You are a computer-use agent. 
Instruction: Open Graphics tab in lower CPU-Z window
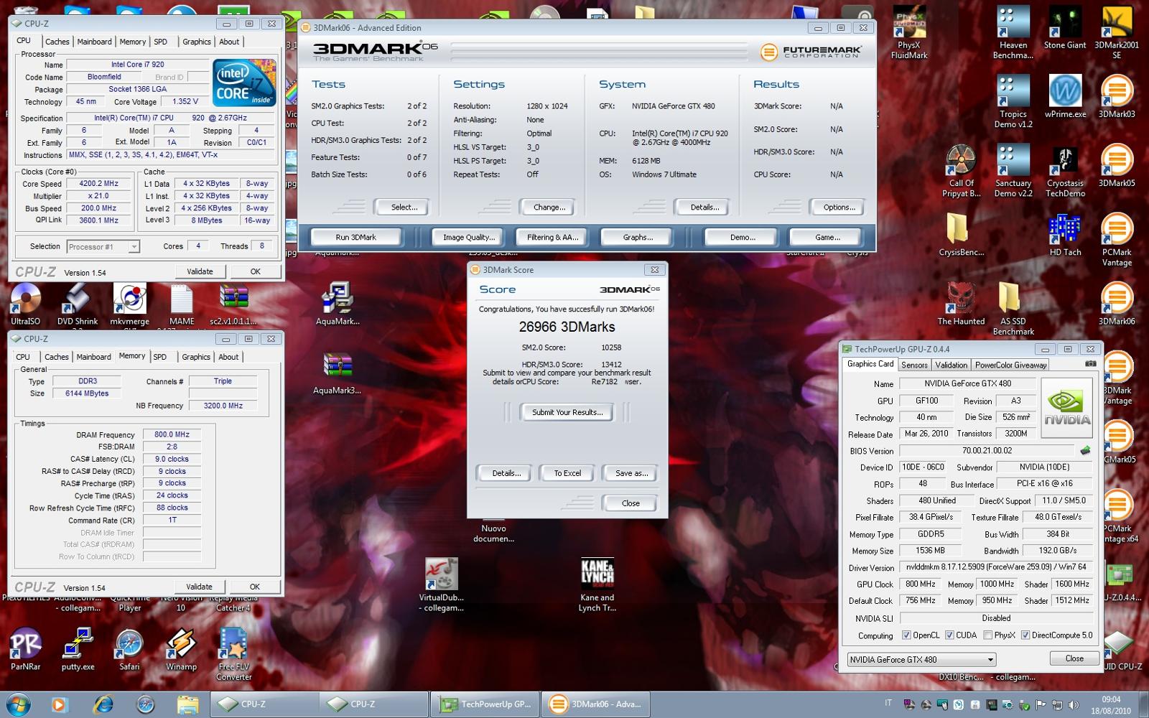click(196, 357)
